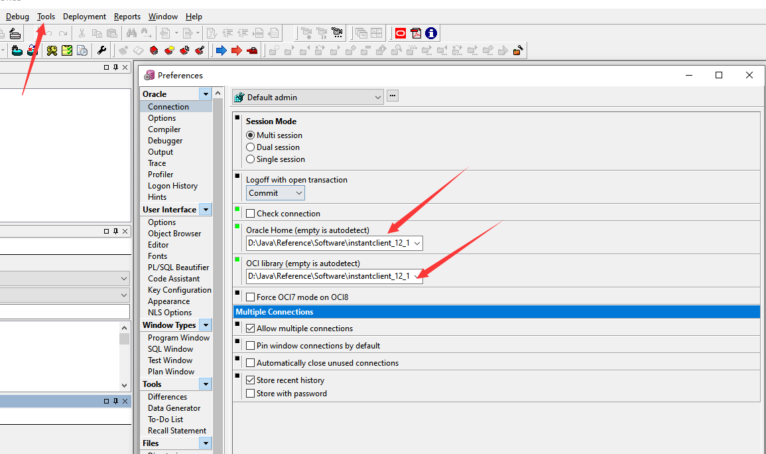
Task: Select Object Browser preference page
Action: tap(174, 234)
